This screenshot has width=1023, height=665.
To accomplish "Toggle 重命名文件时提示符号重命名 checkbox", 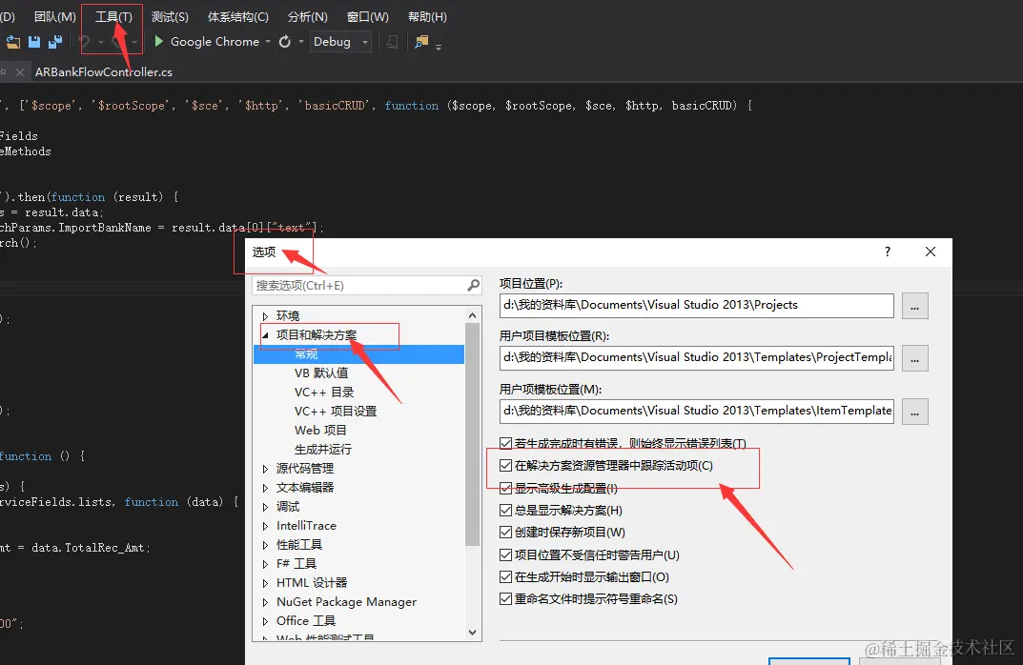I will [505, 598].
